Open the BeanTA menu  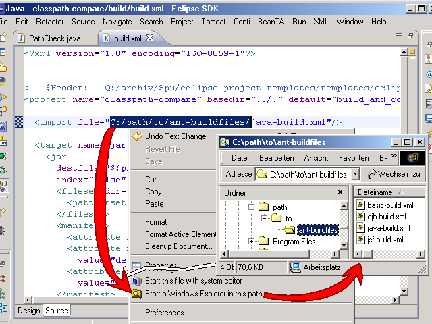coord(271,22)
